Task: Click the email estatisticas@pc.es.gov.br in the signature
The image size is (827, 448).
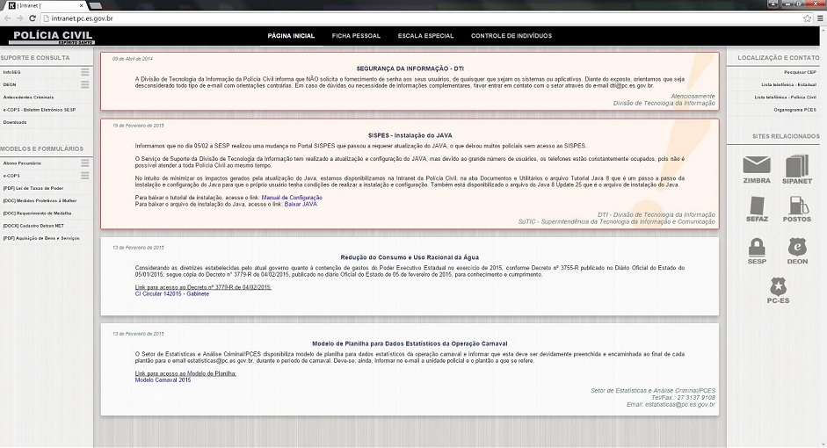Action: tap(680, 405)
